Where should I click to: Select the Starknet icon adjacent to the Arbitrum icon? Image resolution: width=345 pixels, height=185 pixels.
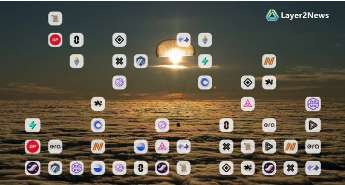33,168
